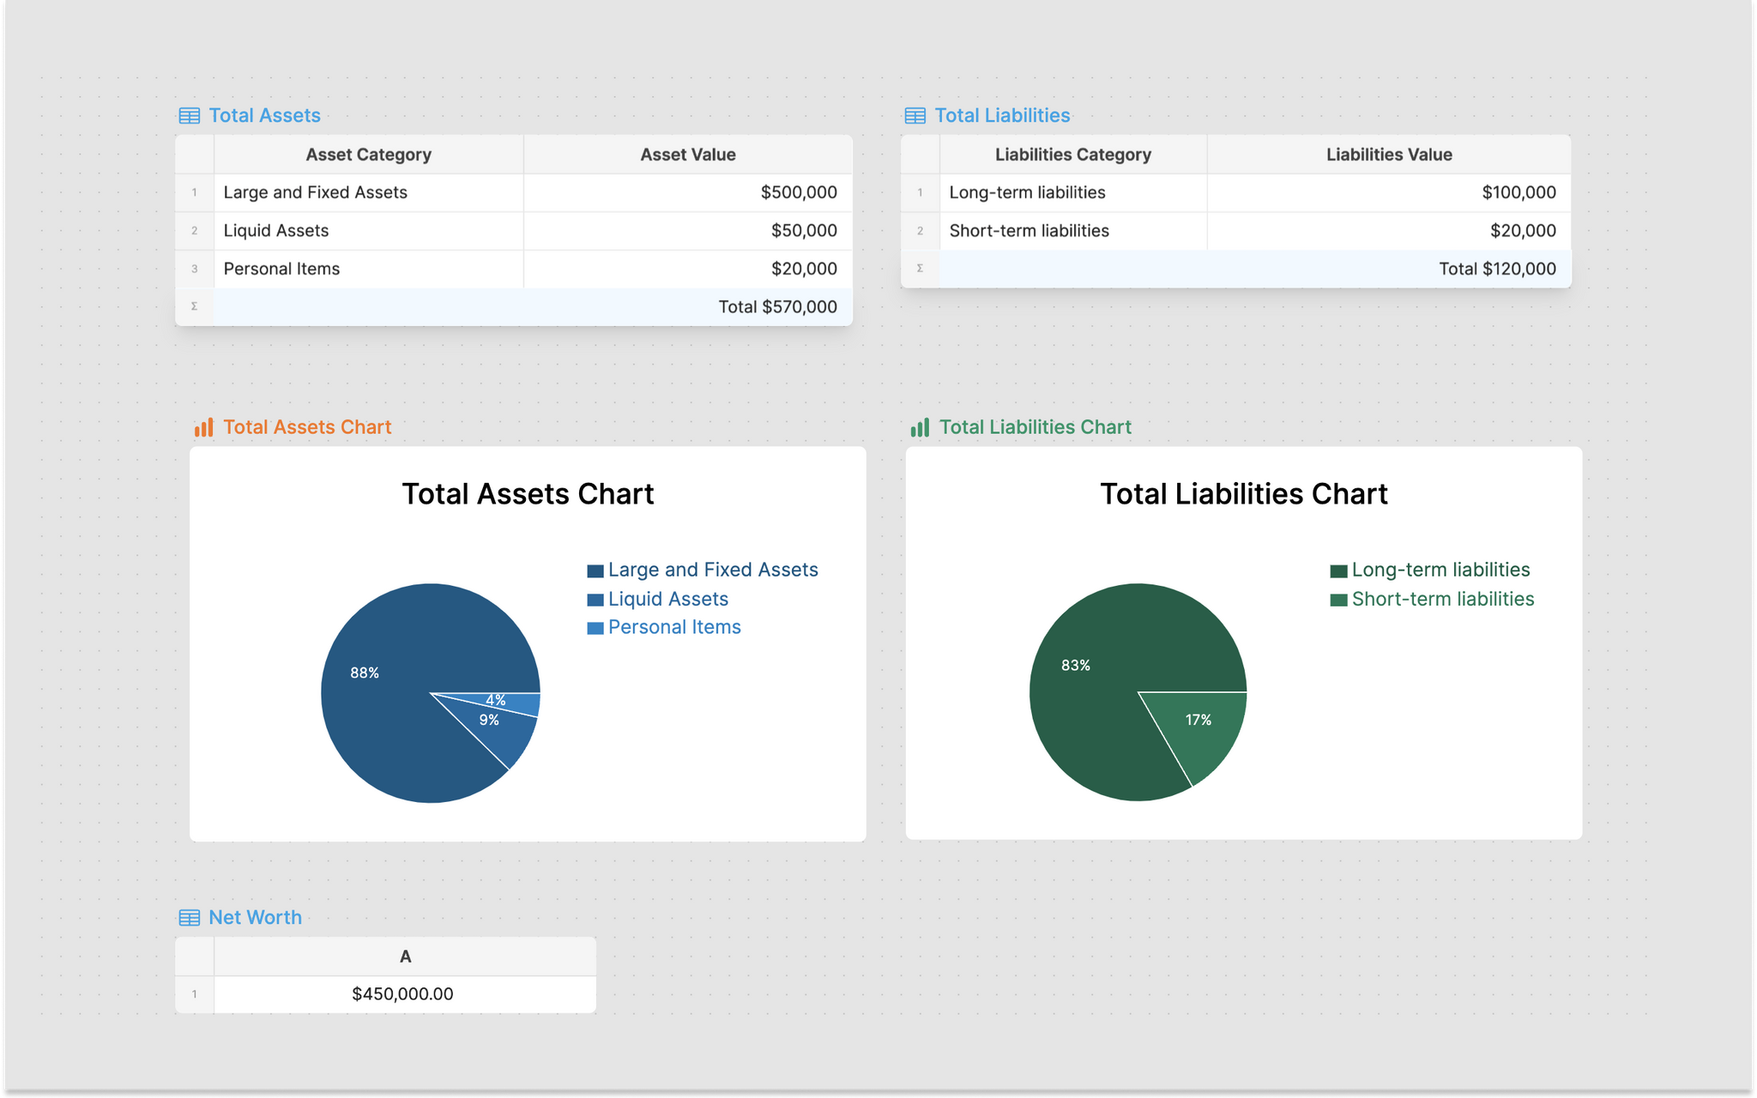Click the Personal Items legend swatch
This screenshot has height=1098, width=1757.
click(x=595, y=628)
